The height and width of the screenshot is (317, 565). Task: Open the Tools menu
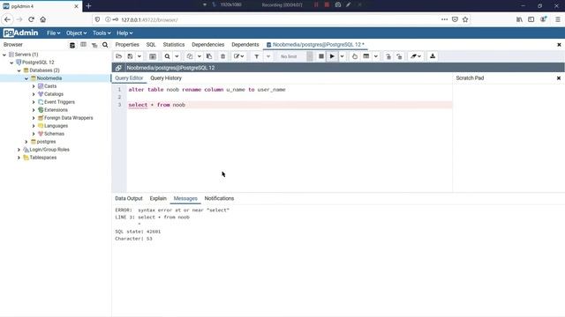102,33
